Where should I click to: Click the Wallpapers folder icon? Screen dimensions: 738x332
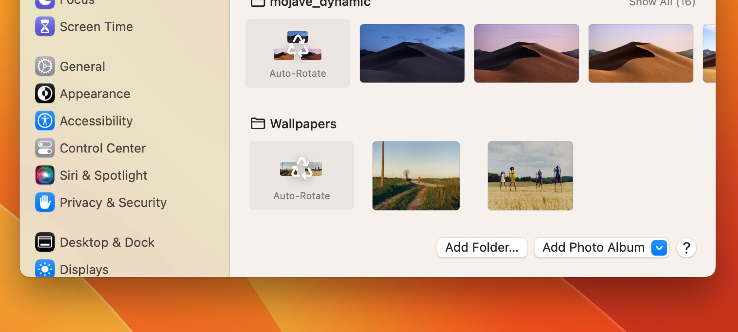click(258, 124)
